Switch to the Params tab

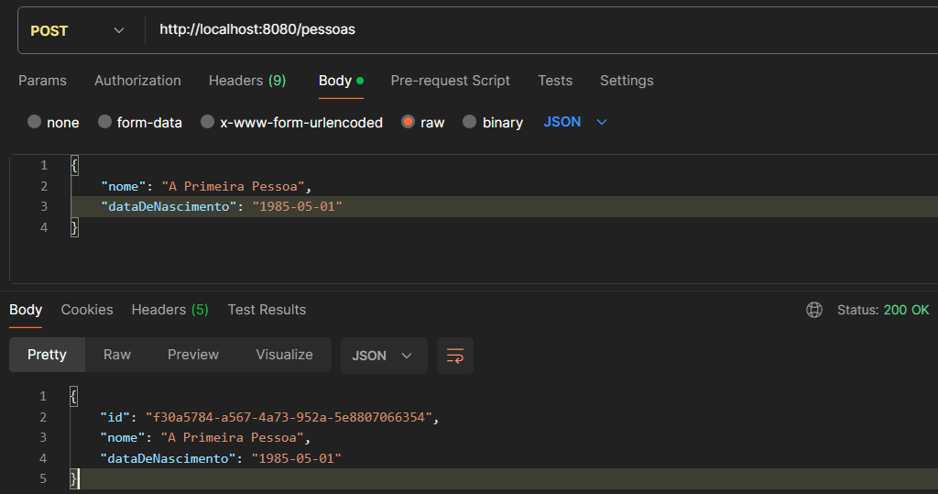pos(42,81)
